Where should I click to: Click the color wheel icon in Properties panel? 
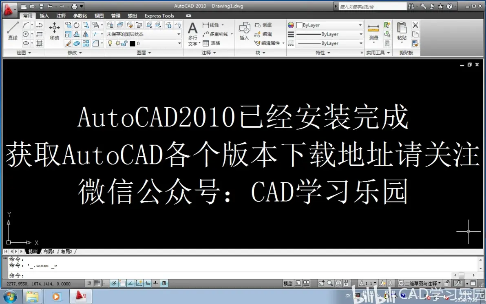(291, 25)
